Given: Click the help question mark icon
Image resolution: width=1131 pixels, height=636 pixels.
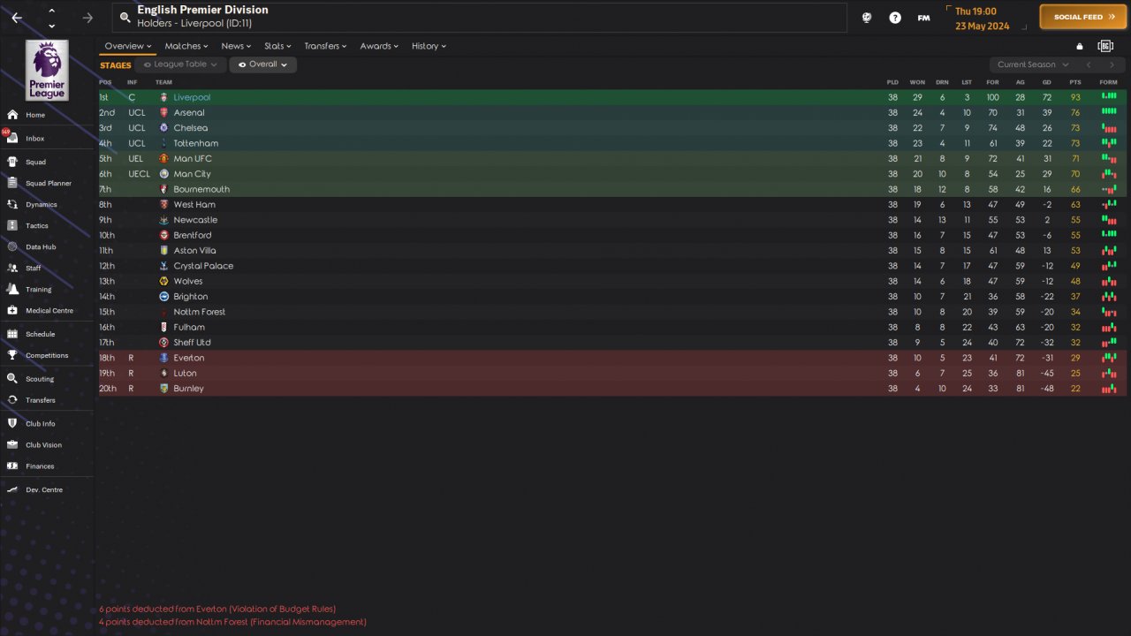Looking at the screenshot, I should point(895,18).
